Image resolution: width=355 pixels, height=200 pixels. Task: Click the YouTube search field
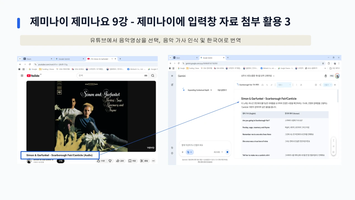tap(112, 76)
